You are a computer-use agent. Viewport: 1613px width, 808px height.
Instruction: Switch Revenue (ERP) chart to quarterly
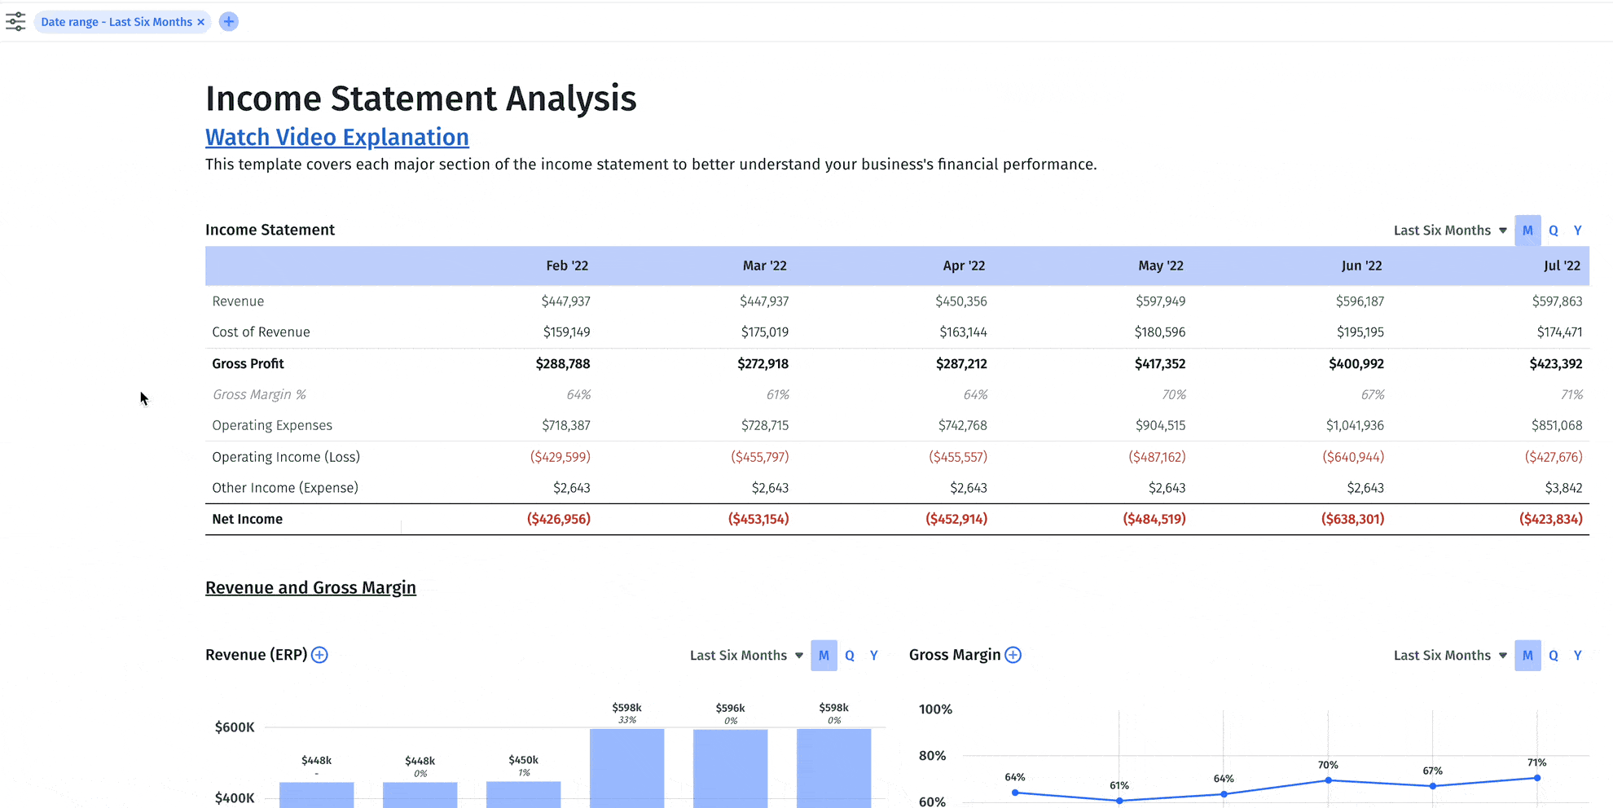pos(850,656)
